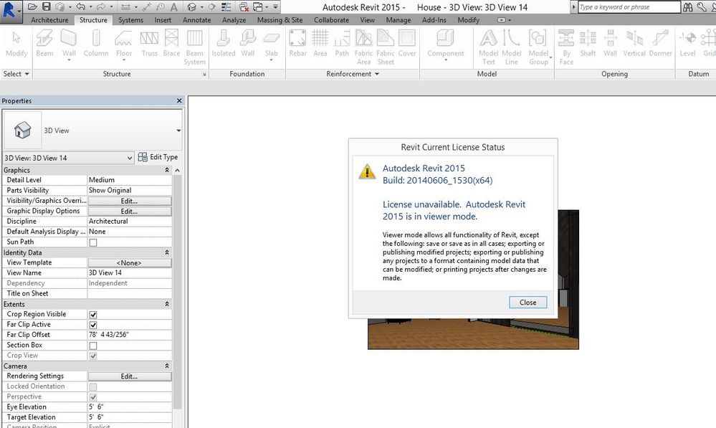Screen dimensions: 716x428
Task: Select the Beam tool
Action: (44, 44)
